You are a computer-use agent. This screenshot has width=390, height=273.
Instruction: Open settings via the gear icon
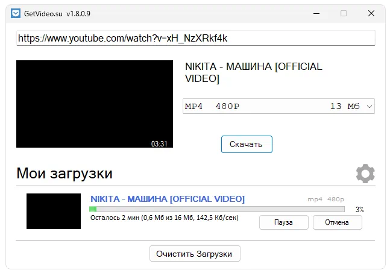point(365,174)
